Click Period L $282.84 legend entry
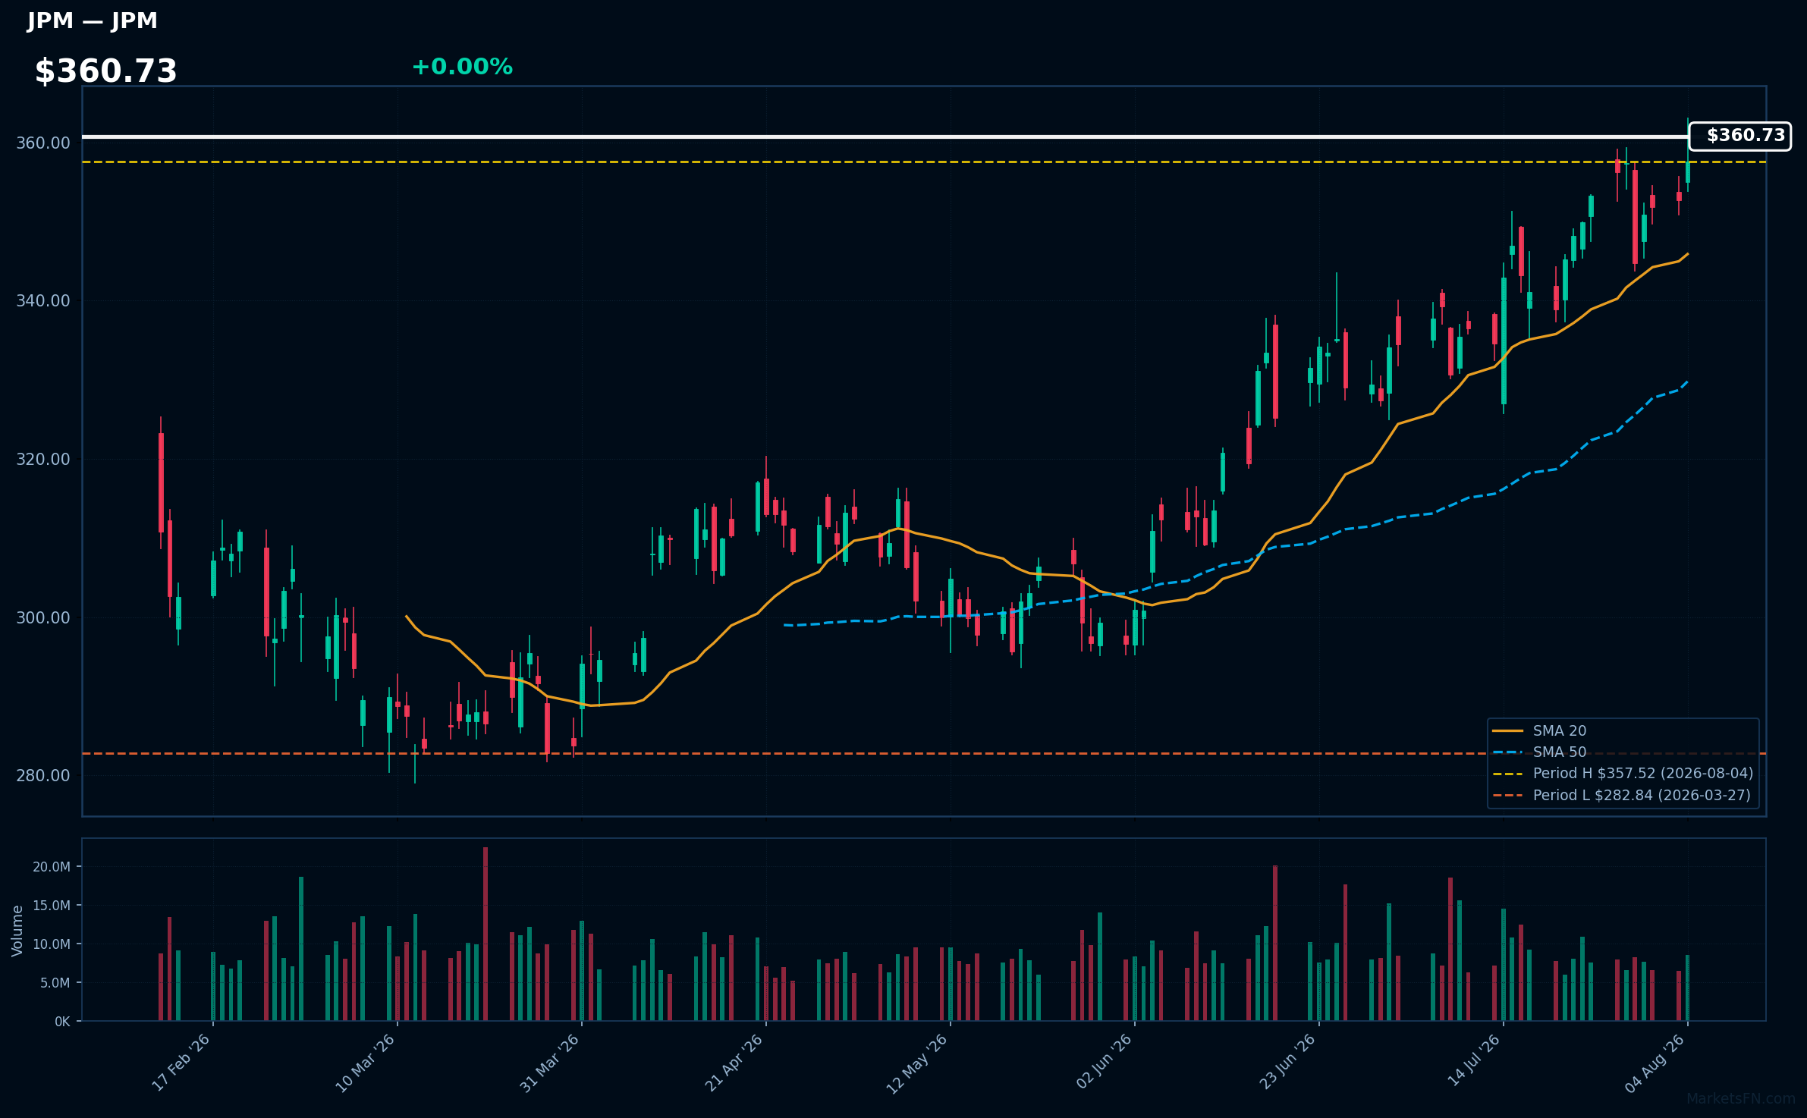This screenshot has height=1118, width=1807. (x=1621, y=795)
